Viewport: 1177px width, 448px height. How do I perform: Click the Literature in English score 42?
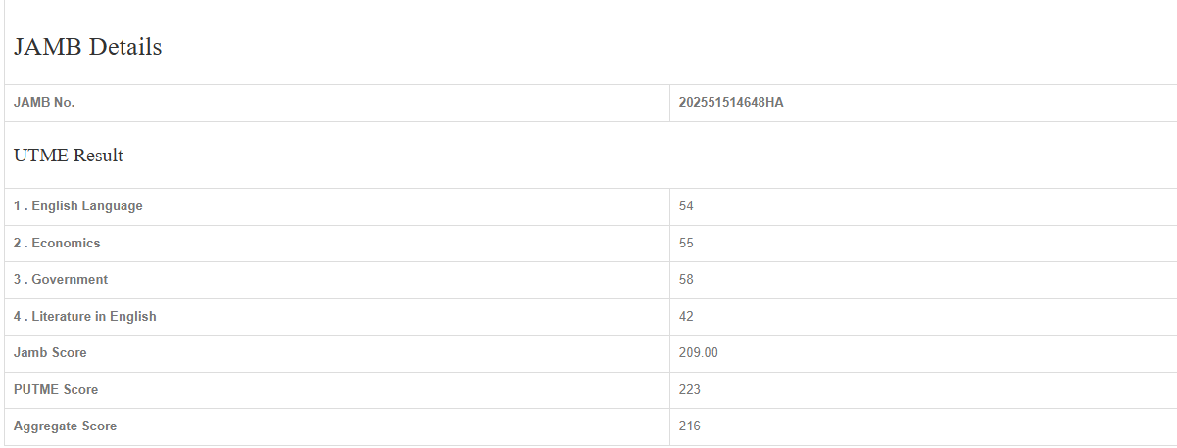coord(686,317)
